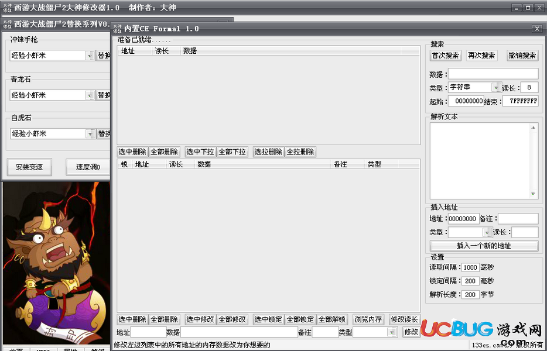Viewport: 547px width, 351px height.
Task: Click the 全部解锁 button
Action: tap(332, 319)
